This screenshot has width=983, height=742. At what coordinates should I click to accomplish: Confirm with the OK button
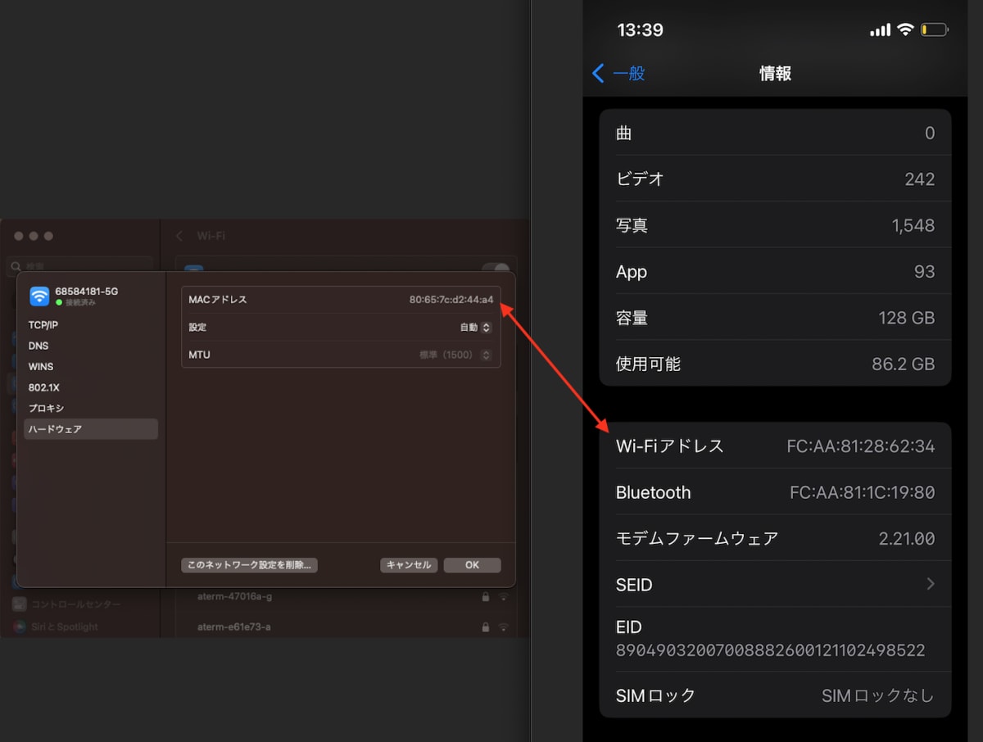pyautogui.click(x=472, y=565)
